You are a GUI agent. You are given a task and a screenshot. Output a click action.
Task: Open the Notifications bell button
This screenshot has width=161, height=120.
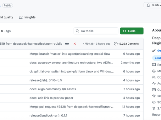point(153,5)
